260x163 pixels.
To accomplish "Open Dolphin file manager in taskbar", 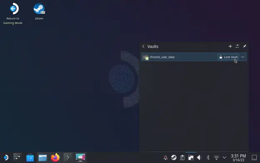I will point(42,157).
